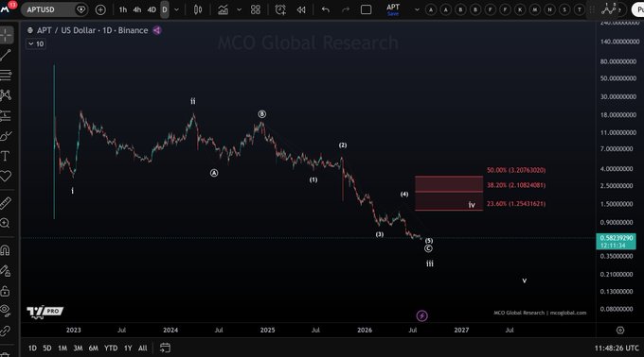
Task: Select the D daily interval
Action: (x=165, y=9)
